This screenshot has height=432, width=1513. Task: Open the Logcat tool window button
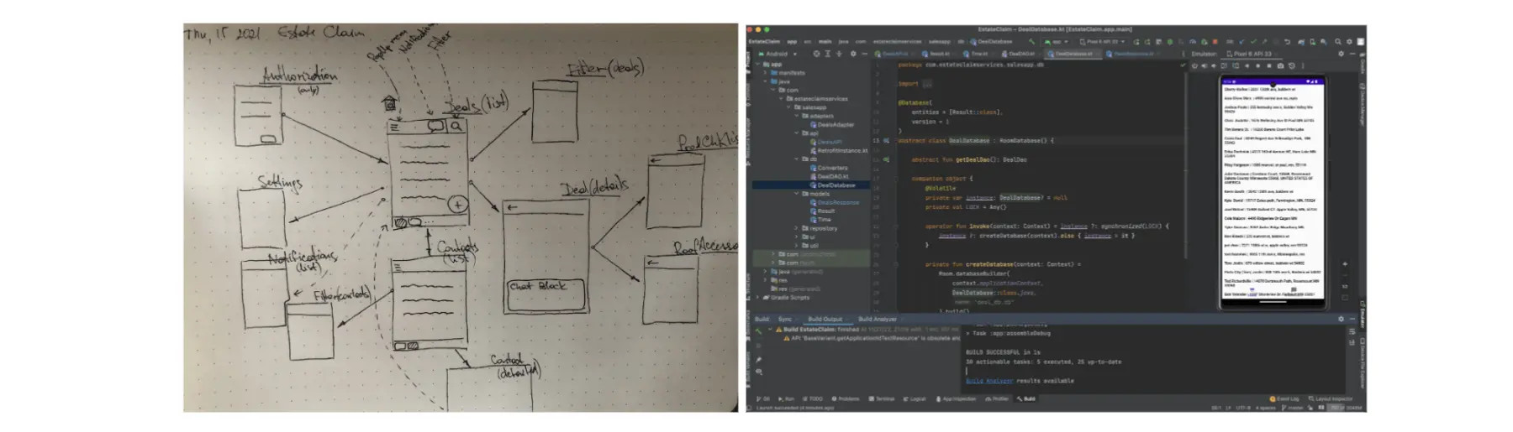tap(915, 398)
